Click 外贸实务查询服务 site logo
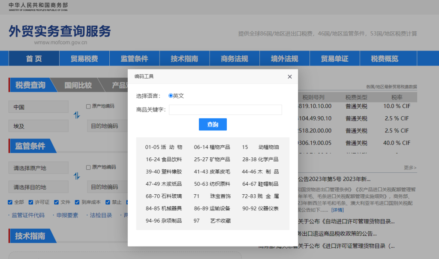439x259 pixels. point(60,31)
